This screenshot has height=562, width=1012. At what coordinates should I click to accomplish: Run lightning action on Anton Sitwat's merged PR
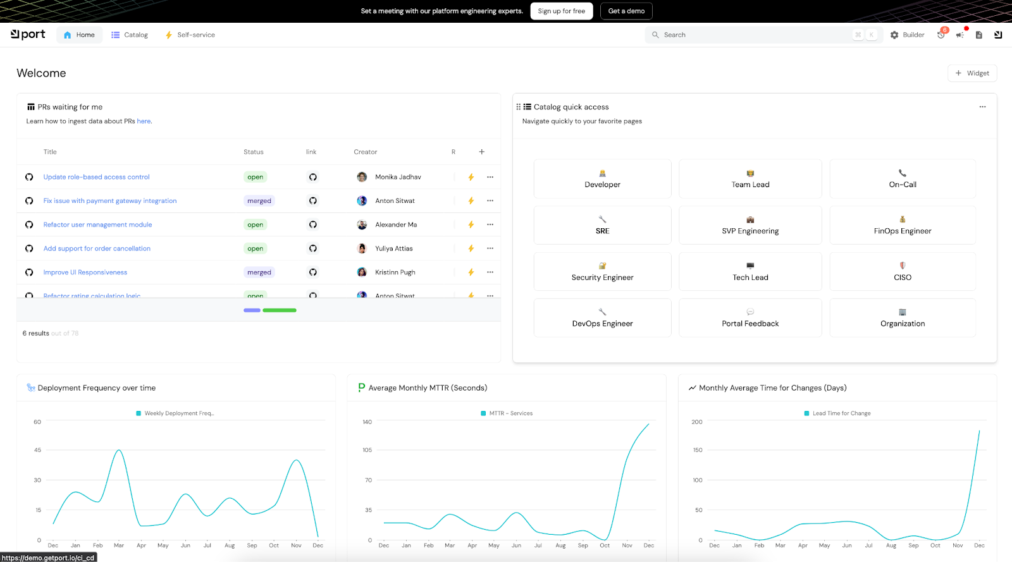click(471, 201)
